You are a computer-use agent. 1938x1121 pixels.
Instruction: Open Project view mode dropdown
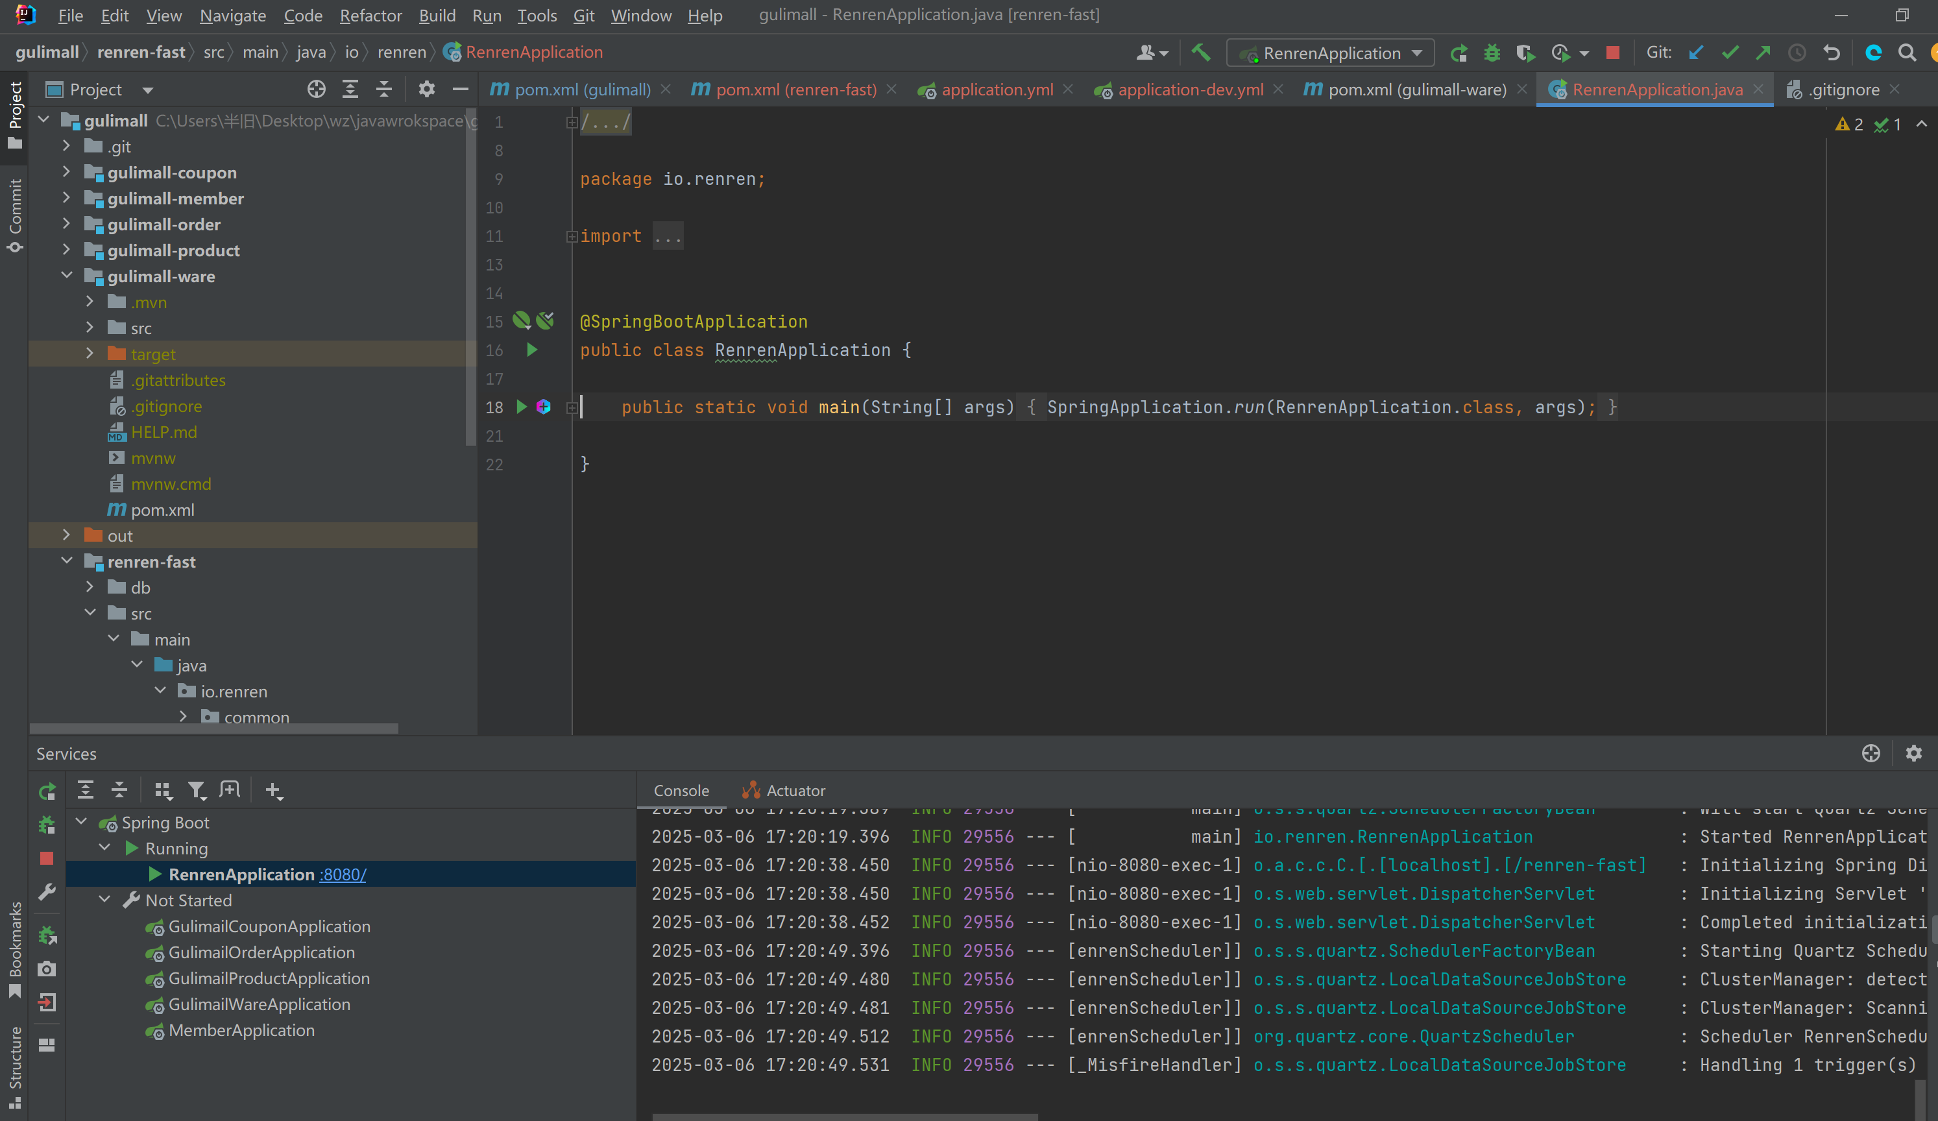point(147,90)
